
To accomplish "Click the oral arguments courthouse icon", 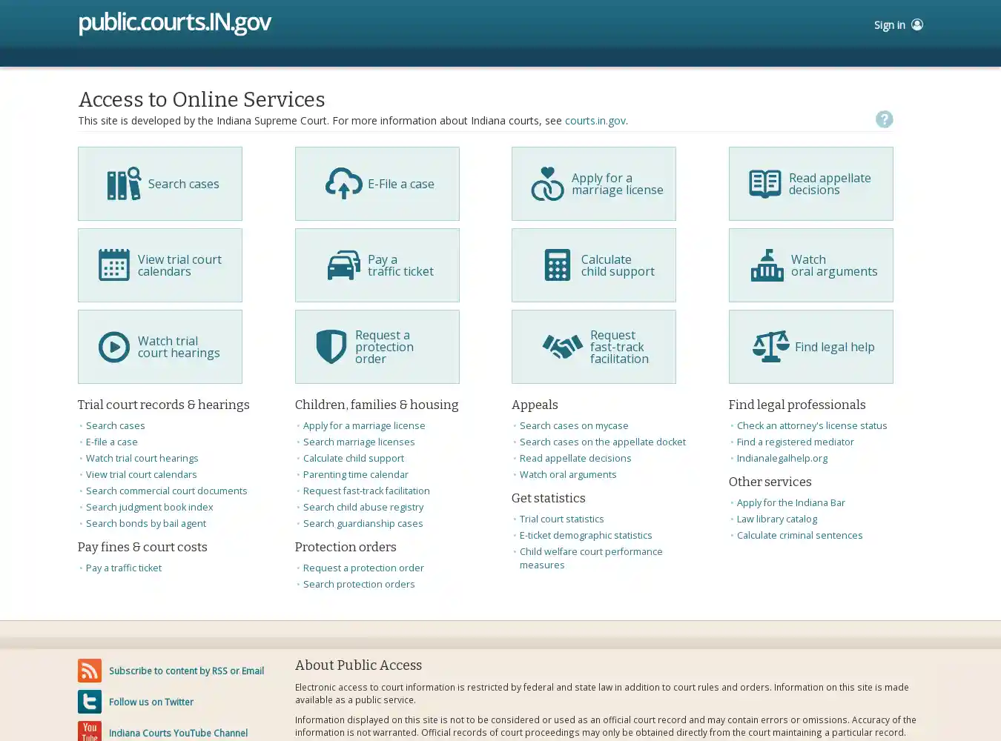I will tap(767, 265).
